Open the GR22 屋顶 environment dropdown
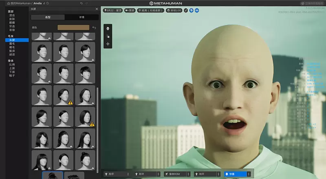This screenshot has width=326, height=179. [114, 10]
